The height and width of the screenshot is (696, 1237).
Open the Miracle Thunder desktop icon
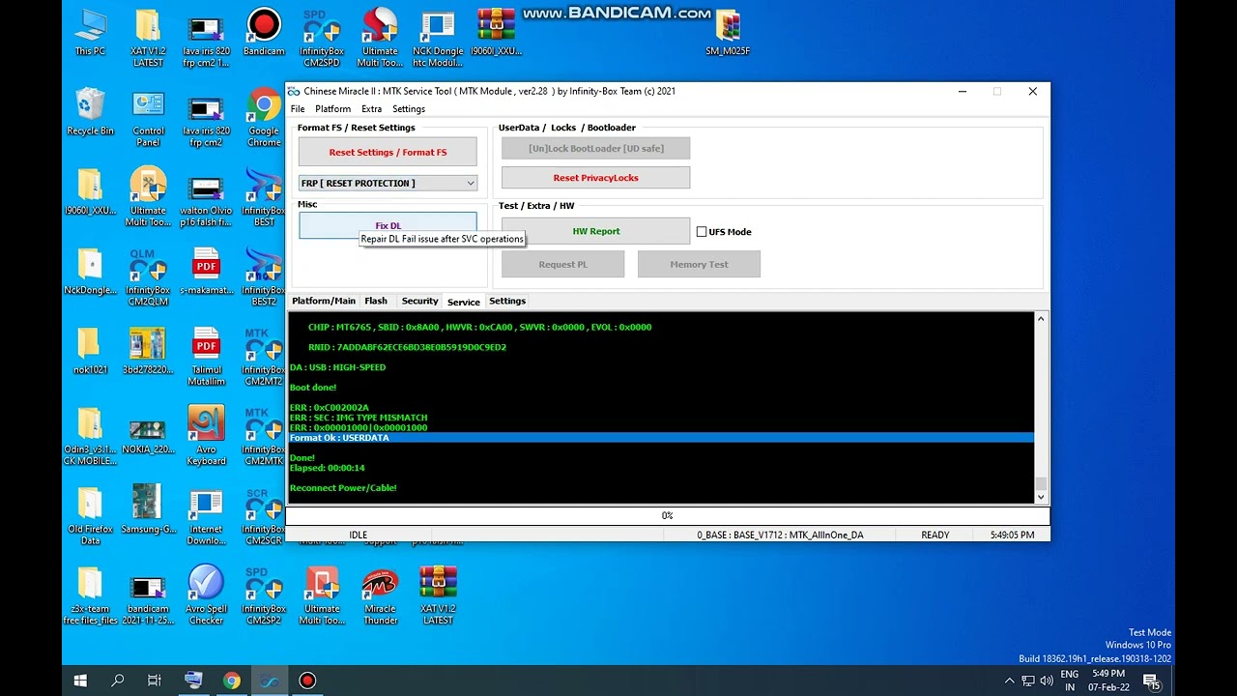380,594
